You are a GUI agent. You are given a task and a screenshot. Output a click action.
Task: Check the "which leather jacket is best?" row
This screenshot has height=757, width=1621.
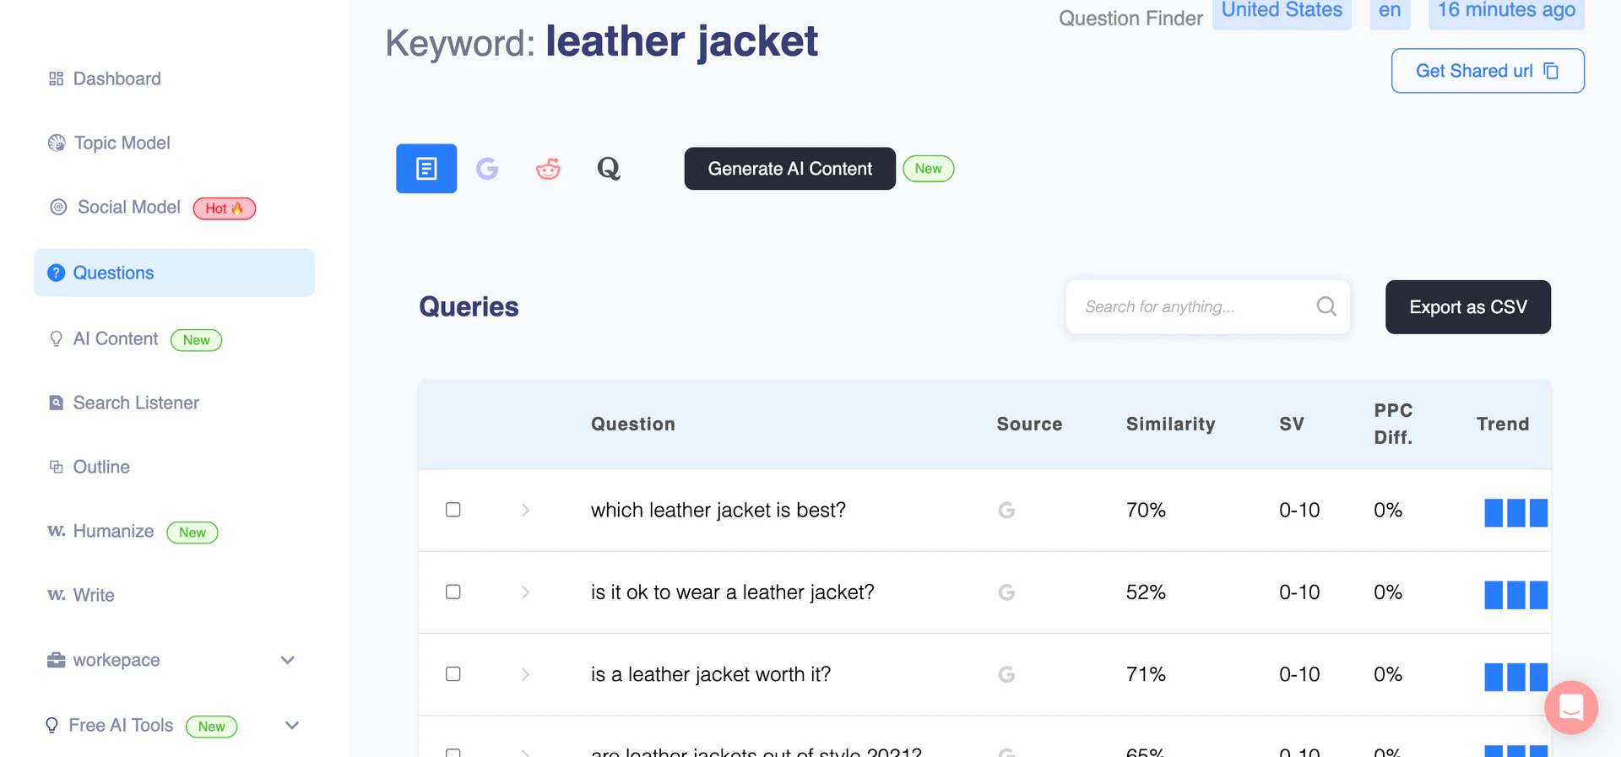point(453,510)
